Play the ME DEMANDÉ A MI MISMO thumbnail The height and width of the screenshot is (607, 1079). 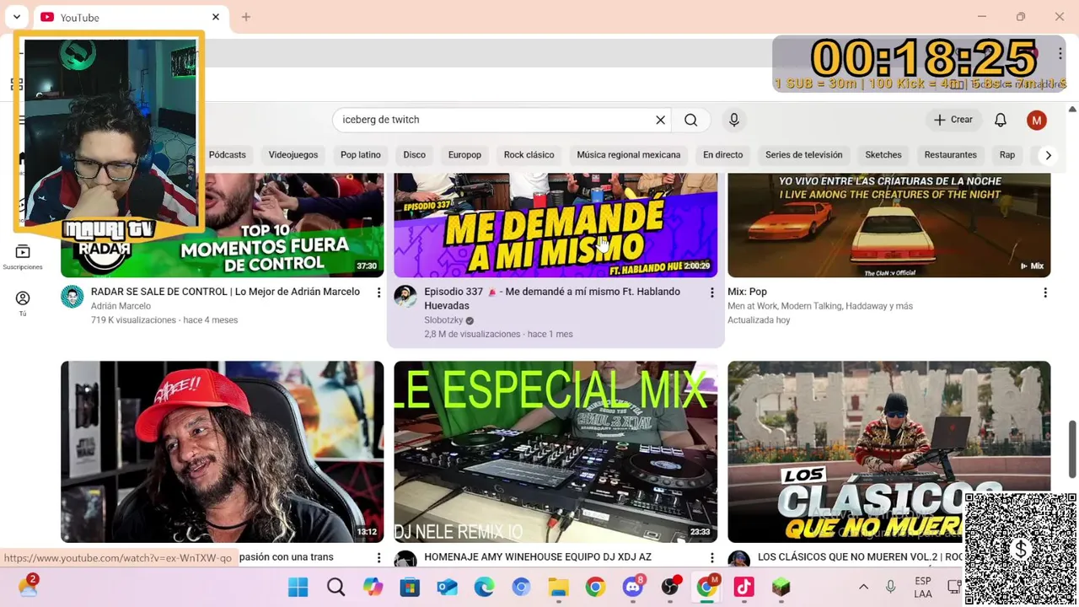pos(556,225)
